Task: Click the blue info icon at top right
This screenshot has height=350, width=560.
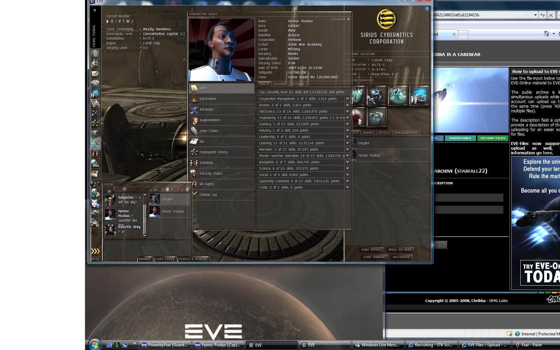Action: [x=427, y=9]
